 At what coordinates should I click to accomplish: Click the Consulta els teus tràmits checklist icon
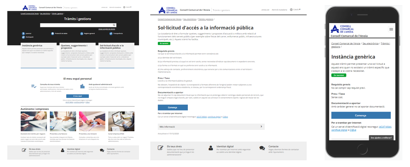[34, 86]
